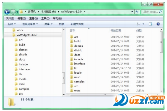167x111 pixels.
Task: Click 新建文件夹 to create a folder
Action: click(77, 24)
